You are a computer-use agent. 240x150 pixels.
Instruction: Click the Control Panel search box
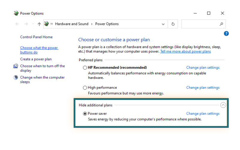[200, 24]
